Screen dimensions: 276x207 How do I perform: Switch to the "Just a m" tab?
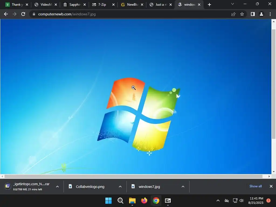[158, 5]
